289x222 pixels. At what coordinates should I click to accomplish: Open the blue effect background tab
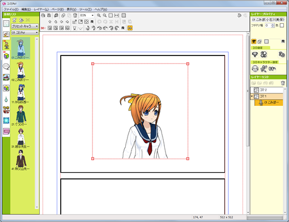click(6, 121)
